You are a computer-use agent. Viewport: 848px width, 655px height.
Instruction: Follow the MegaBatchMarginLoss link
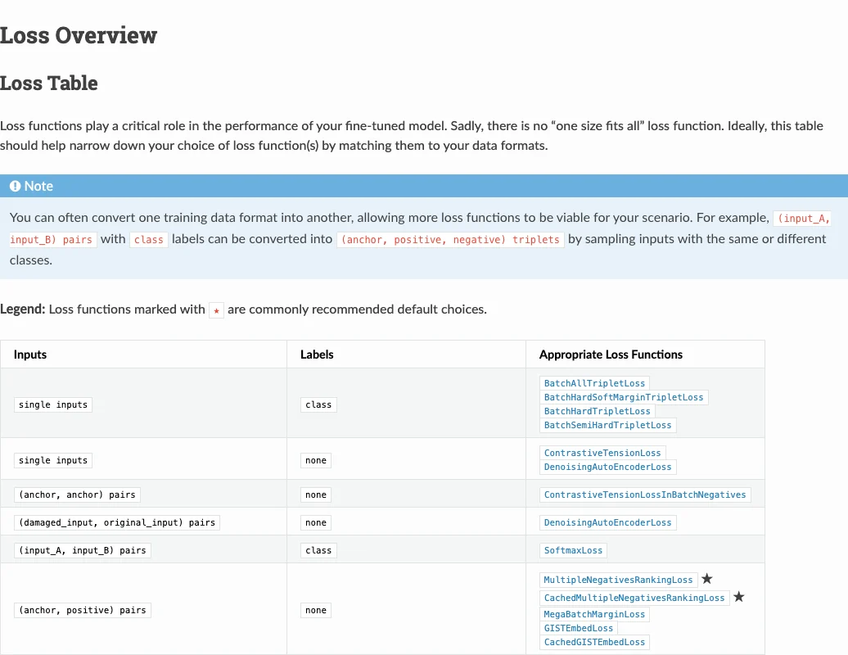[594, 614]
